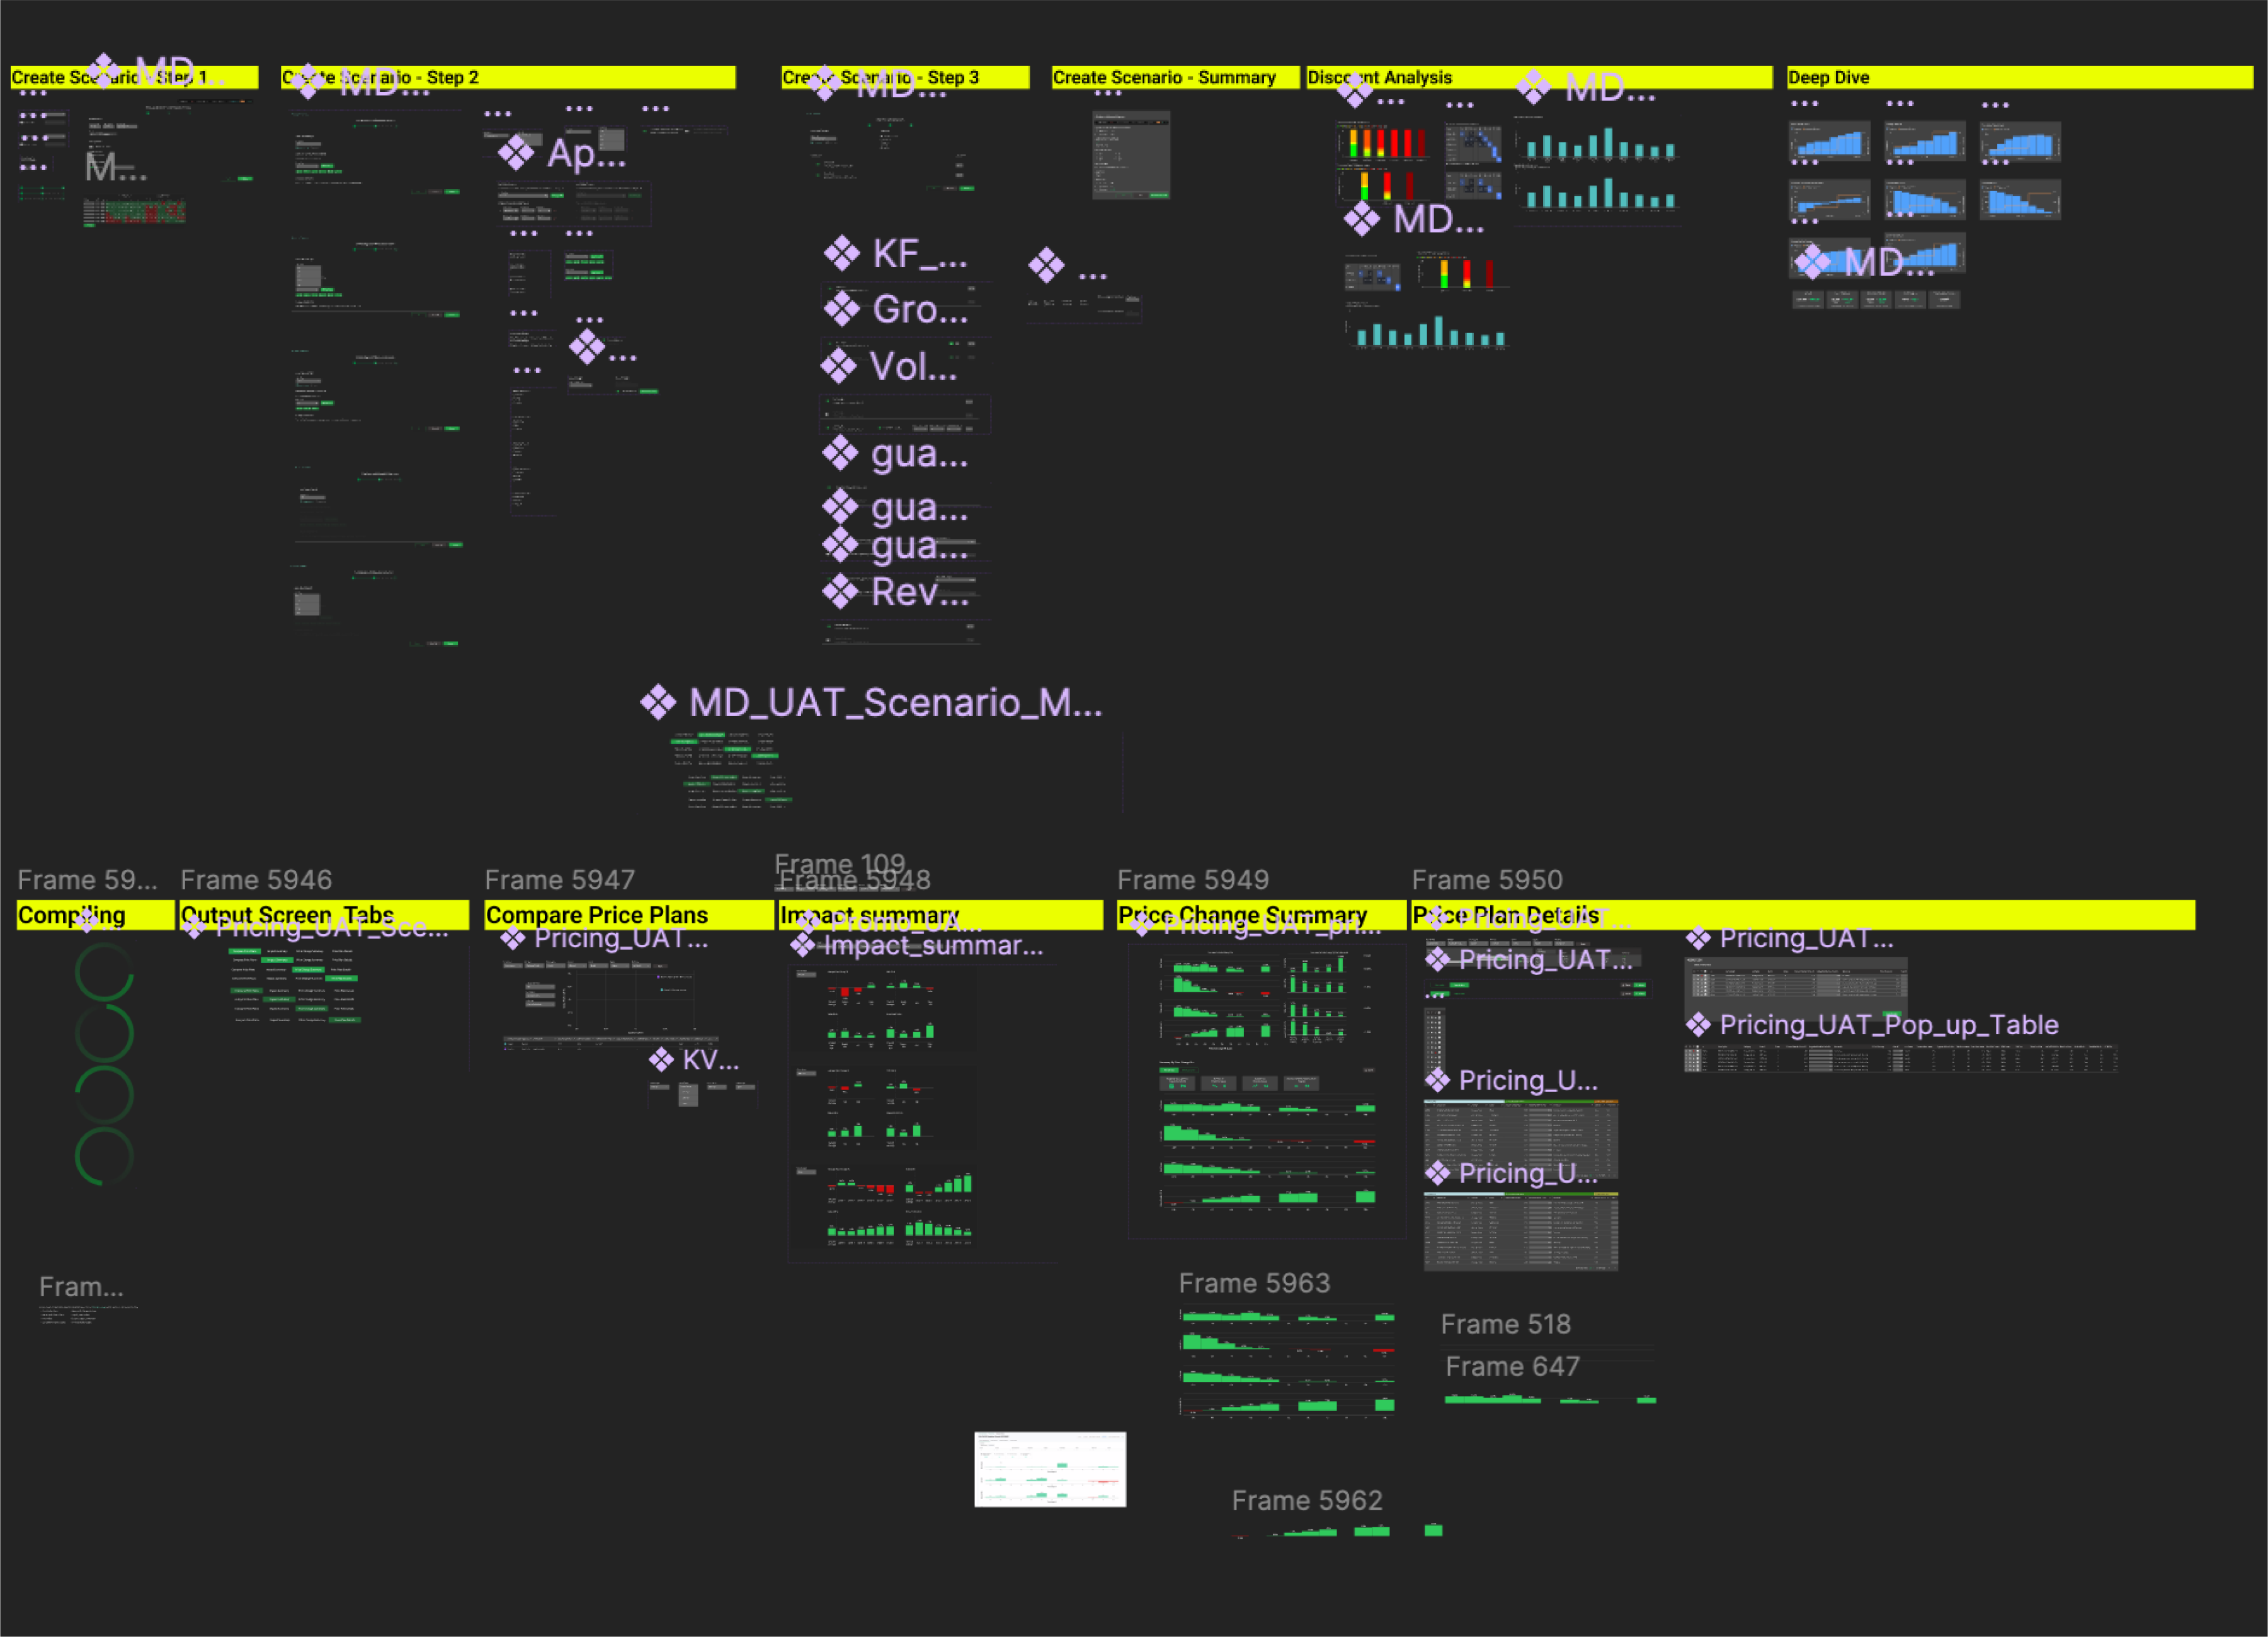Select the Frame 5962 green bar chart
Image resolution: width=2268 pixels, height=1637 pixels.
pyautogui.click(x=1338, y=1530)
